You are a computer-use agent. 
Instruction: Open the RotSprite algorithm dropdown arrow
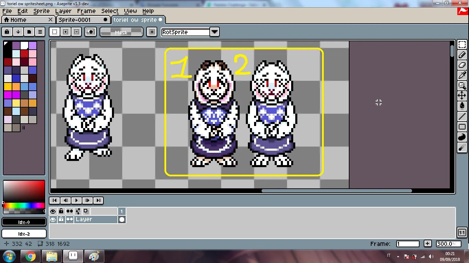[x=215, y=32]
